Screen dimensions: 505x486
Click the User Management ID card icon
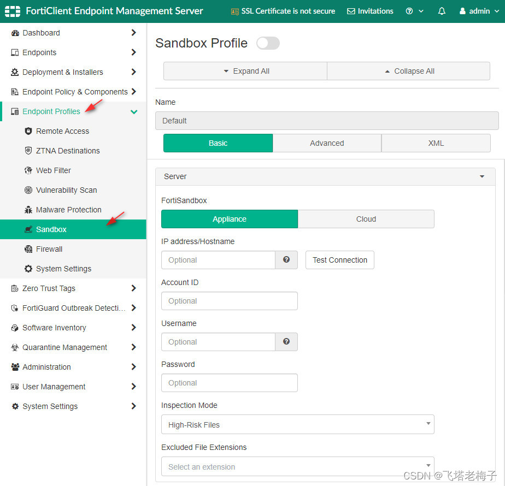coord(15,387)
